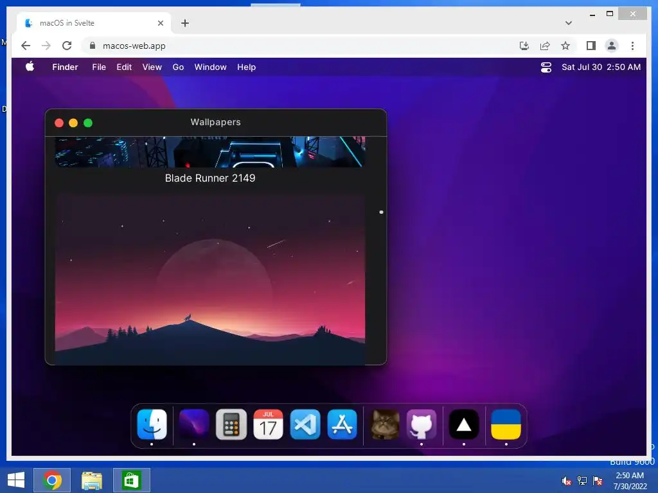Open the App Store dock icon
Screen dimensions: 658x493
point(342,424)
